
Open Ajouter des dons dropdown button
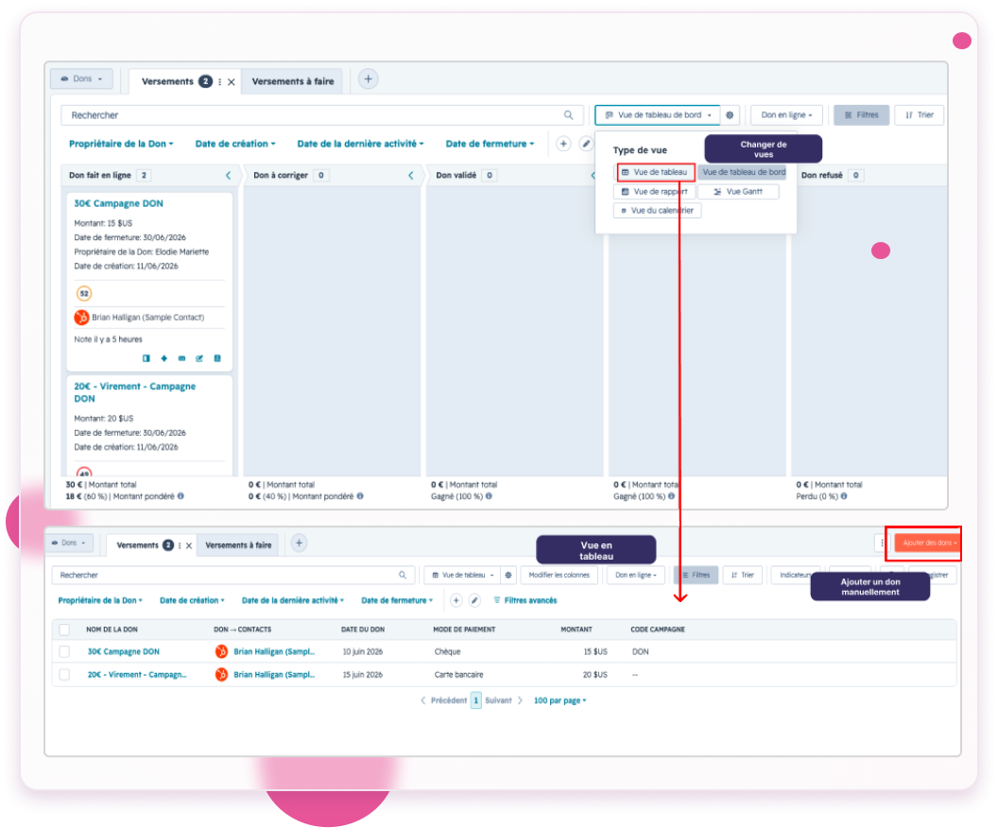(929, 543)
